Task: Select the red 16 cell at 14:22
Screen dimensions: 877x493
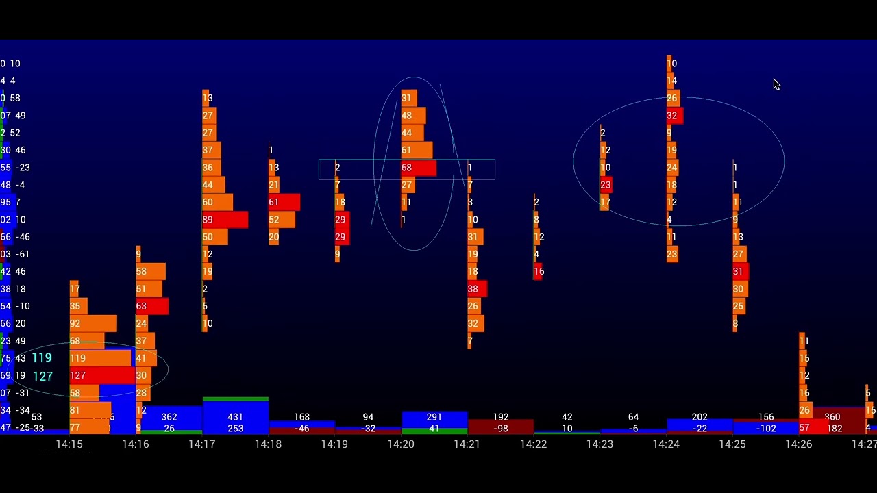Action: click(x=539, y=272)
